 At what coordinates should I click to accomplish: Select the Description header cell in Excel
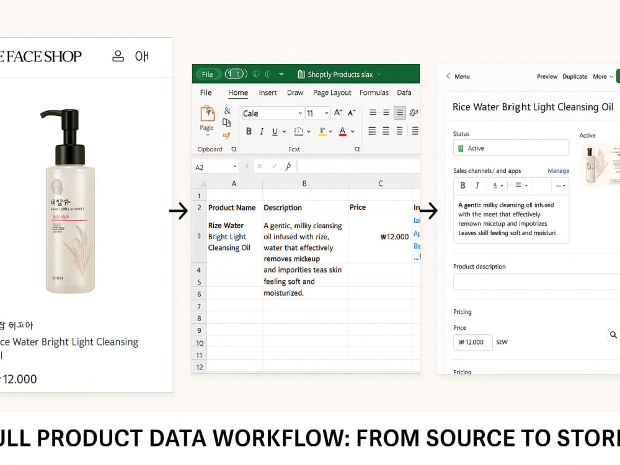pos(305,207)
